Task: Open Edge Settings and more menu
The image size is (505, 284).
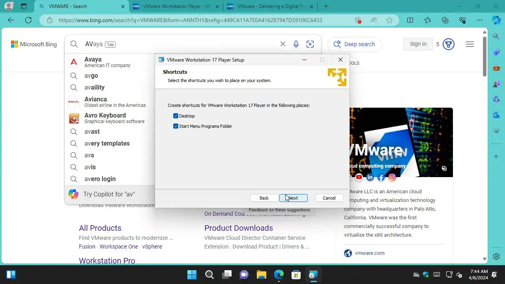Action: 480,20
